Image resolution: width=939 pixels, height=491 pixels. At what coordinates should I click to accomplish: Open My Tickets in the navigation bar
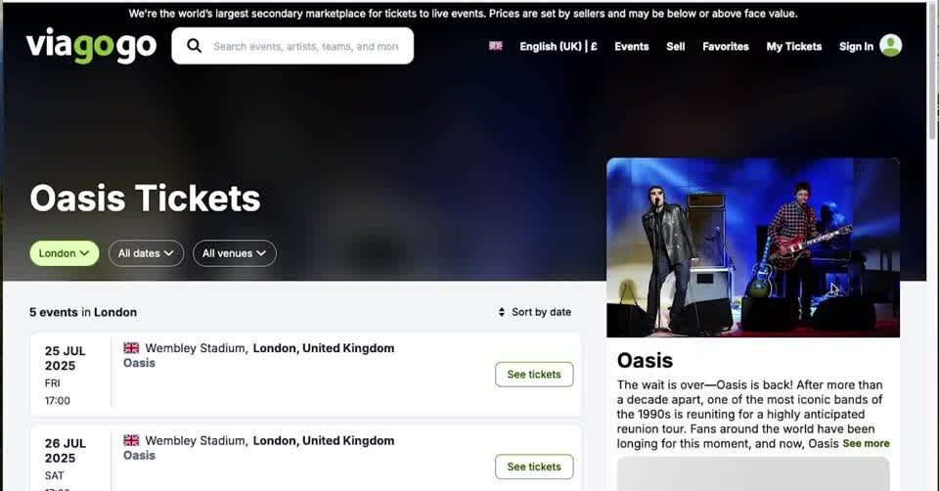(794, 46)
